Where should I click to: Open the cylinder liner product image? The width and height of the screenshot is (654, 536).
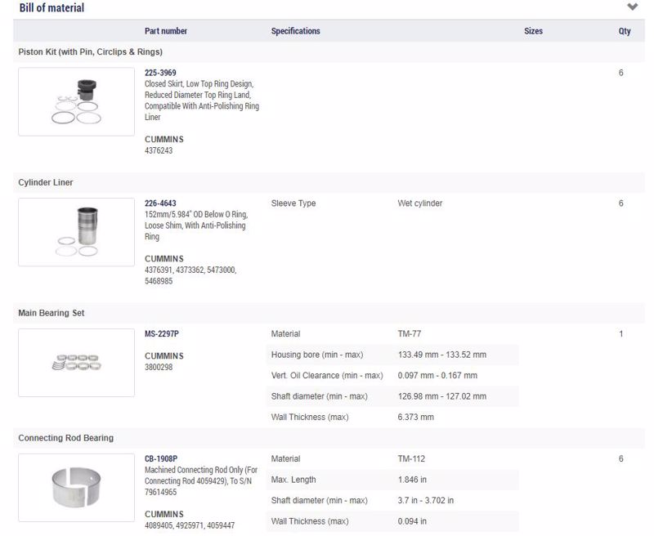click(x=76, y=232)
